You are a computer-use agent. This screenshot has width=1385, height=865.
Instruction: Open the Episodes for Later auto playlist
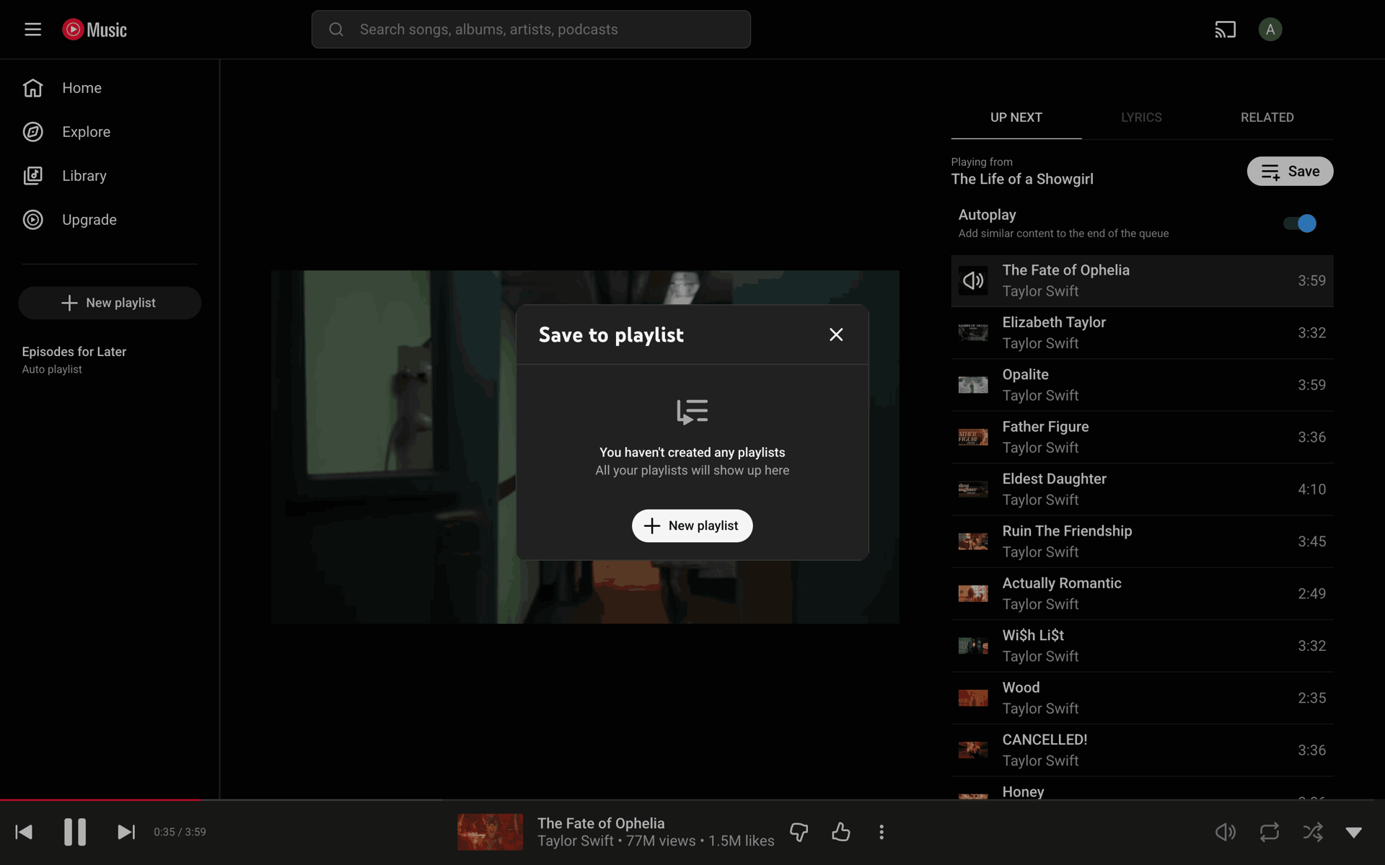(110, 360)
